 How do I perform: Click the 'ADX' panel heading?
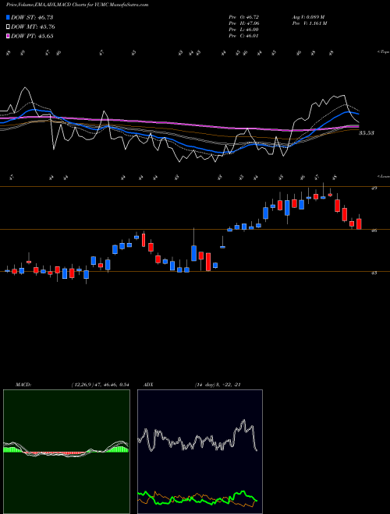[148, 385]
